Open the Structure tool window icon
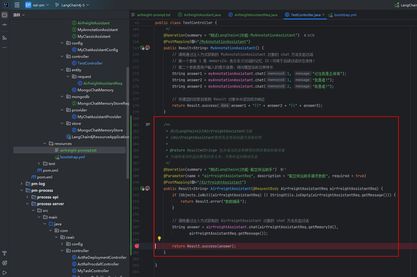The width and height of the screenshot is (417, 277). coord(5,38)
